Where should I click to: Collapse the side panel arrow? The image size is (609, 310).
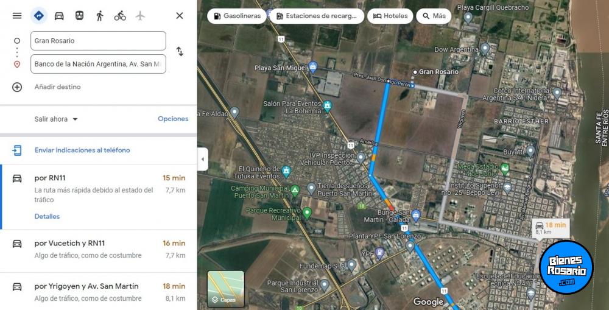(203, 160)
